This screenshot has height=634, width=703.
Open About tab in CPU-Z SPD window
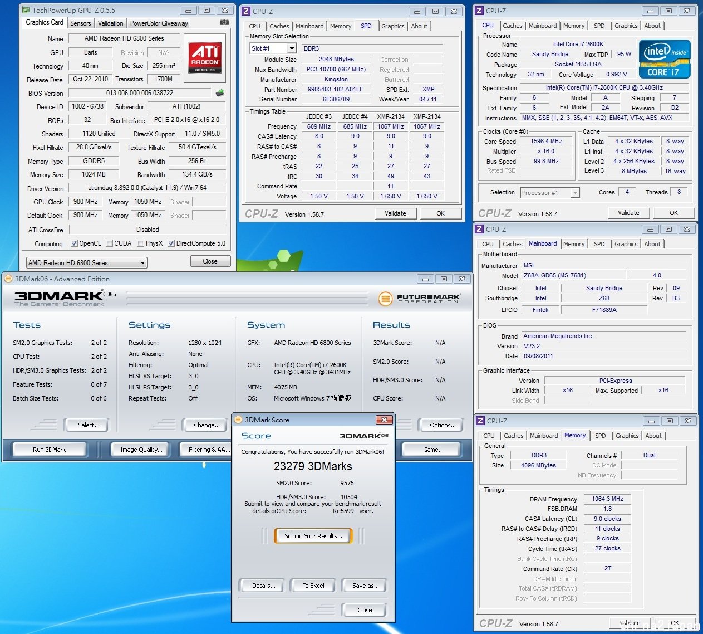[419, 26]
